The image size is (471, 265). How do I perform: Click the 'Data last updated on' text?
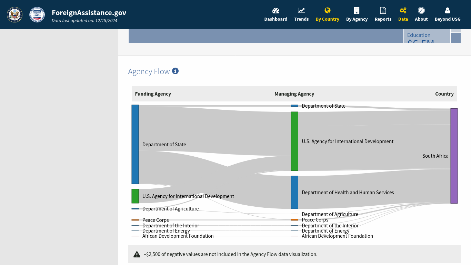coord(84,21)
